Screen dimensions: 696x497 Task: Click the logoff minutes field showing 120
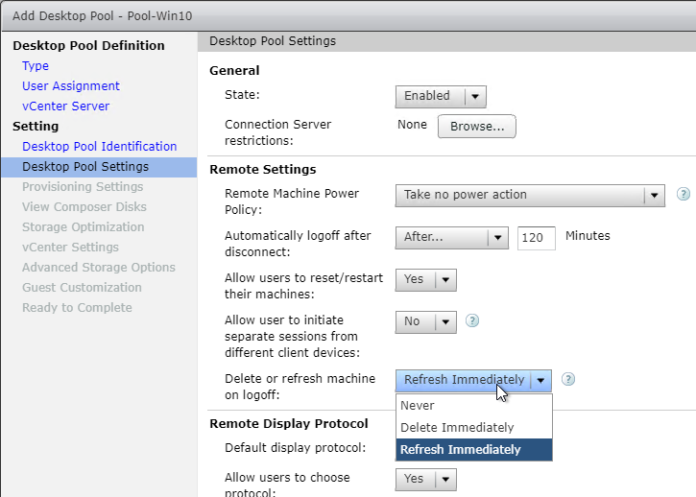pyautogui.click(x=537, y=238)
